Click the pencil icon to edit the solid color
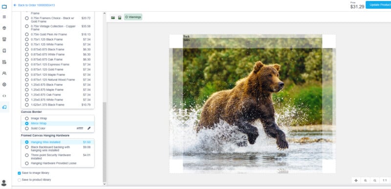391x189 pixels. click(x=89, y=128)
